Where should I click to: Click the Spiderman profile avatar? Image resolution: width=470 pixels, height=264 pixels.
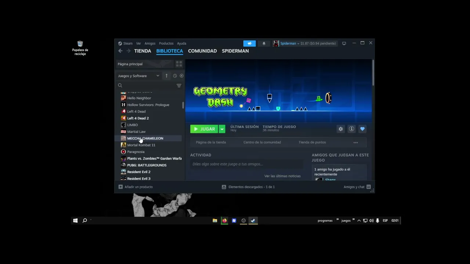click(x=276, y=43)
